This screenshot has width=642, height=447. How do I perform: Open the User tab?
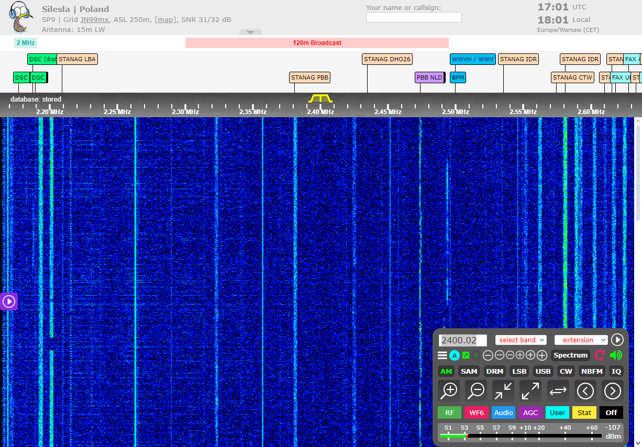557,412
